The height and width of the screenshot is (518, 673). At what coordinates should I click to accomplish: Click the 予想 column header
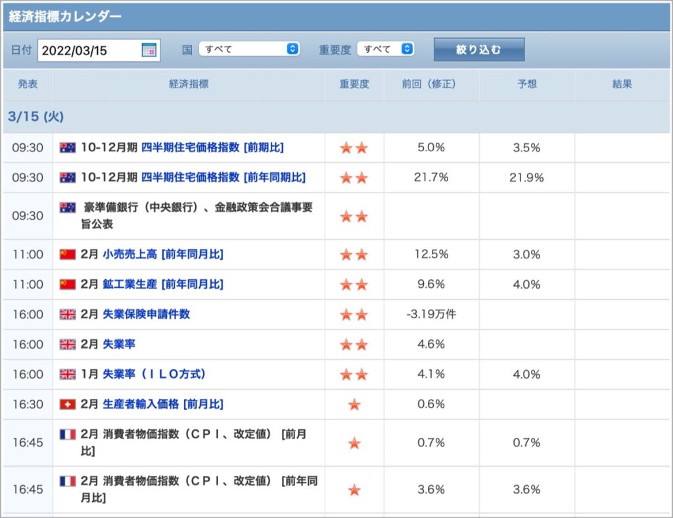point(527,84)
